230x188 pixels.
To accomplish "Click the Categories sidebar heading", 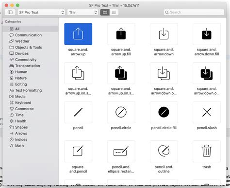I will click(13, 21).
